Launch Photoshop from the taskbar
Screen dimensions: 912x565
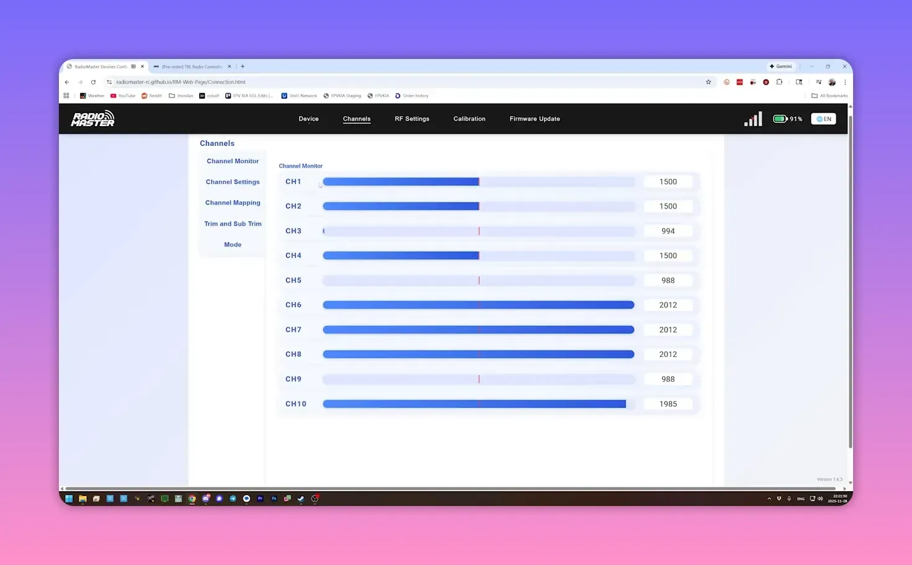point(273,499)
